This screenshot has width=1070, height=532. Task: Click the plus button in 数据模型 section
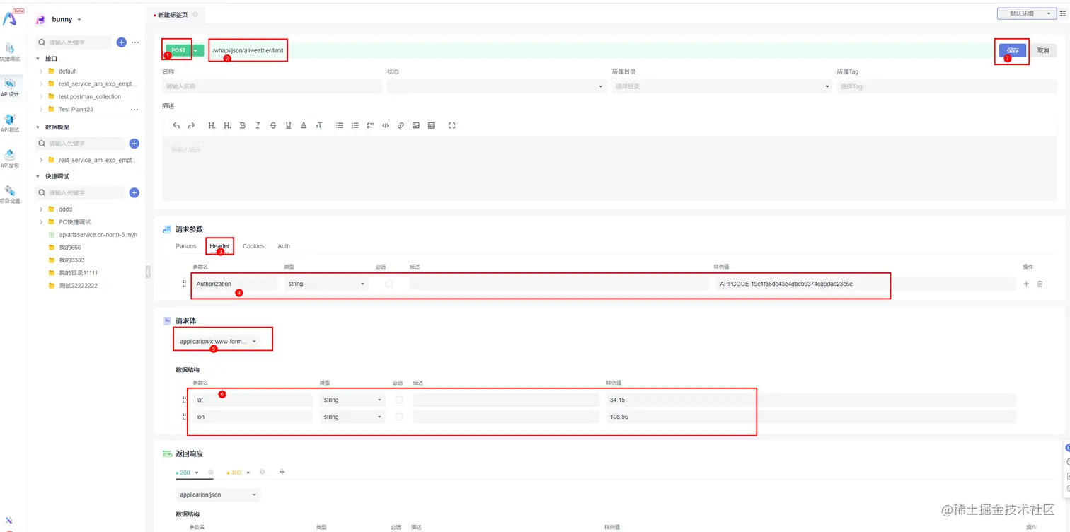tap(134, 144)
